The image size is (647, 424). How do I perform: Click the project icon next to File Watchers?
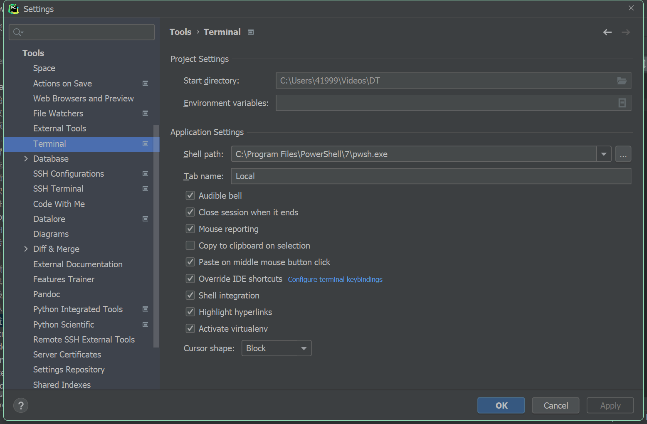coord(145,113)
